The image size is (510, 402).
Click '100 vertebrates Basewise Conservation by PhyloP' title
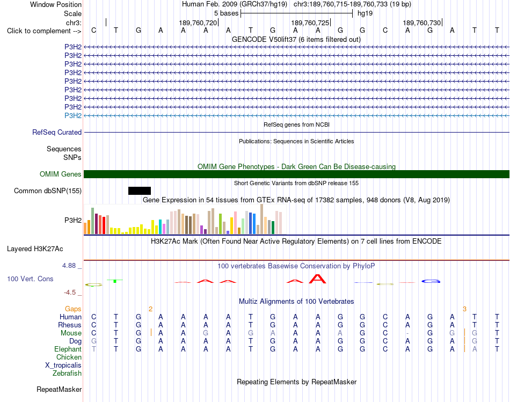tap(296, 266)
